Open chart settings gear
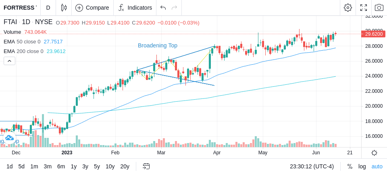The image size is (387, 174). (348, 8)
